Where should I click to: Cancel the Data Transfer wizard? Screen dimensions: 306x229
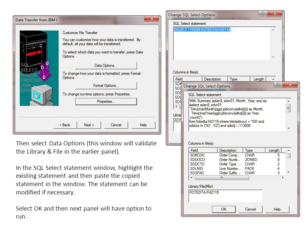tap(116, 125)
